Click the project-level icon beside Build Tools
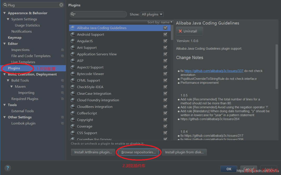This screenshot has width=281, height=175. pos(62,80)
